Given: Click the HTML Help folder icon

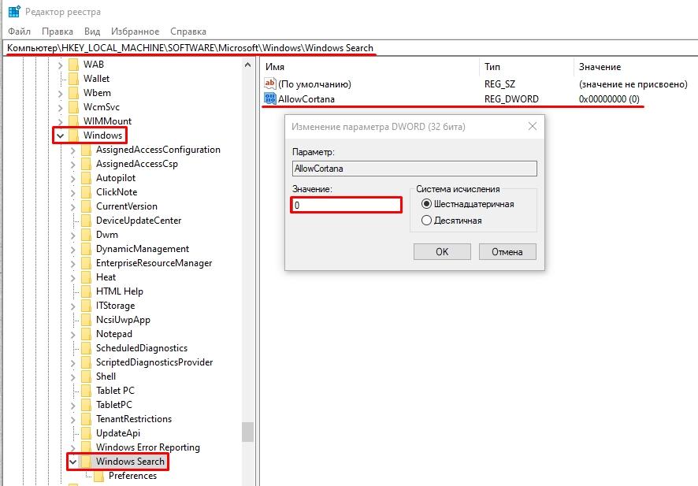Looking at the screenshot, I should [x=87, y=291].
